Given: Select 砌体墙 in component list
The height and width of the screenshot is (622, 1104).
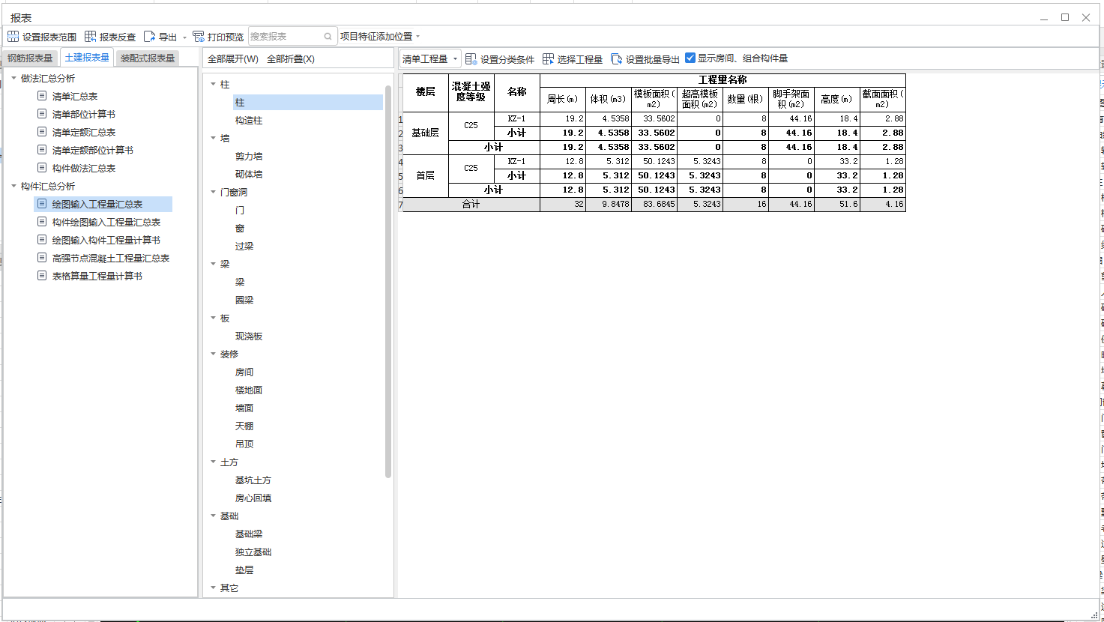Looking at the screenshot, I should click(x=249, y=175).
